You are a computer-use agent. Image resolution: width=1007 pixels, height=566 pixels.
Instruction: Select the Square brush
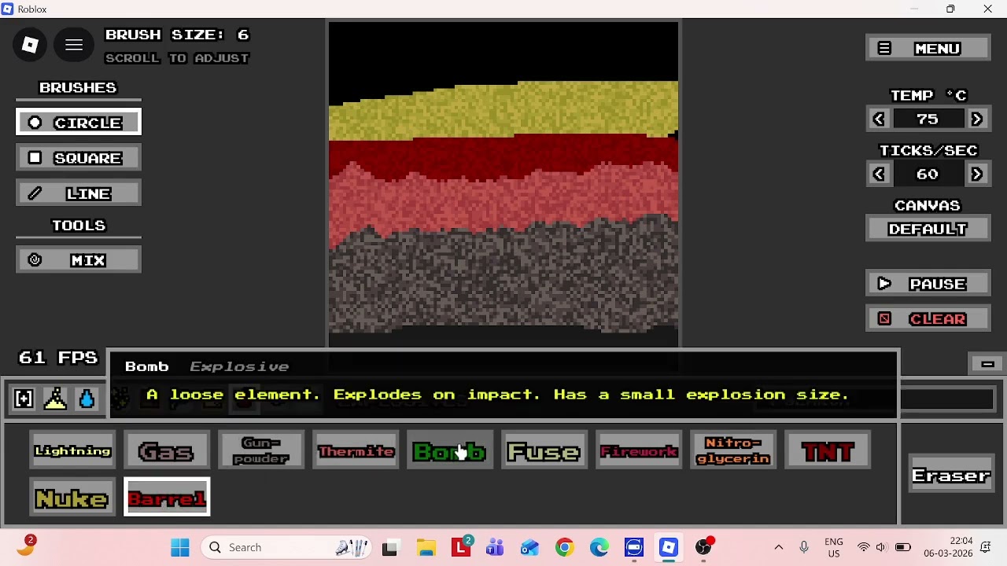click(x=79, y=158)
